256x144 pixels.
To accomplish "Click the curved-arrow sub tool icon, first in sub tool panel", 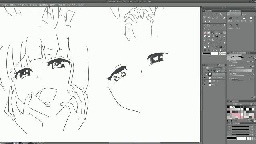I will coord(230,18).
